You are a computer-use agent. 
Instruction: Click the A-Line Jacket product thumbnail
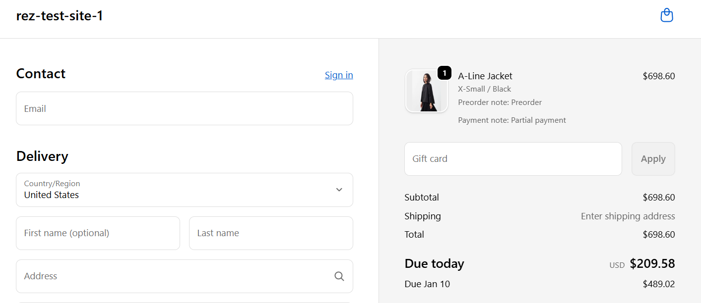click(426, 91)
